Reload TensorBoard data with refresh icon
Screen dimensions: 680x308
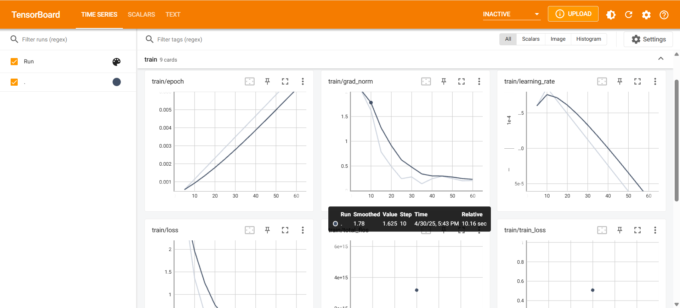[629, 15]
